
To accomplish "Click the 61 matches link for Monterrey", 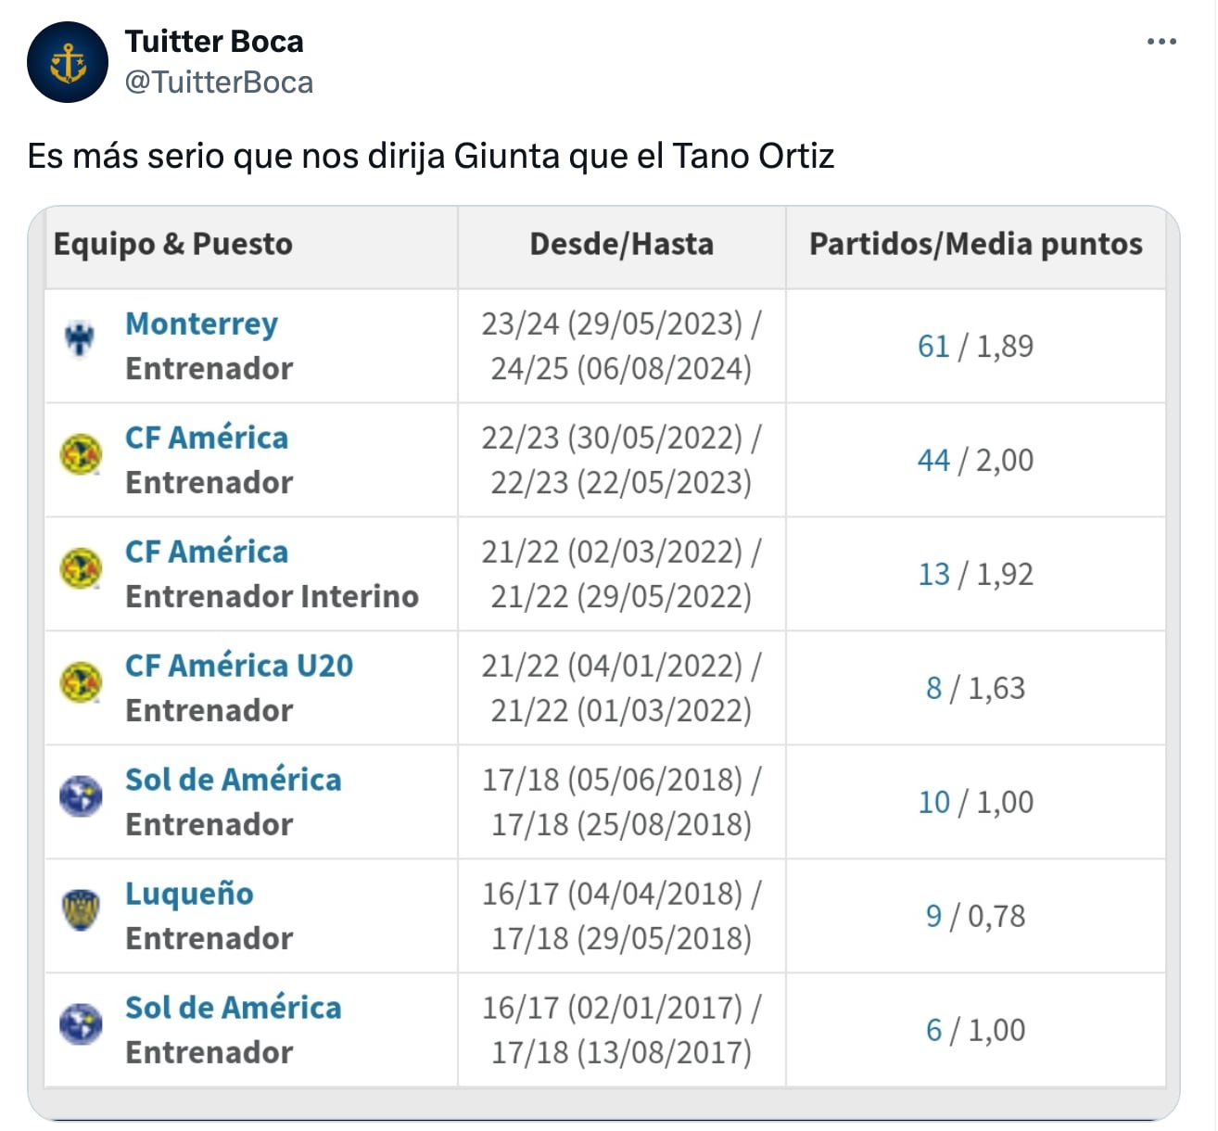I will [933, 346].
